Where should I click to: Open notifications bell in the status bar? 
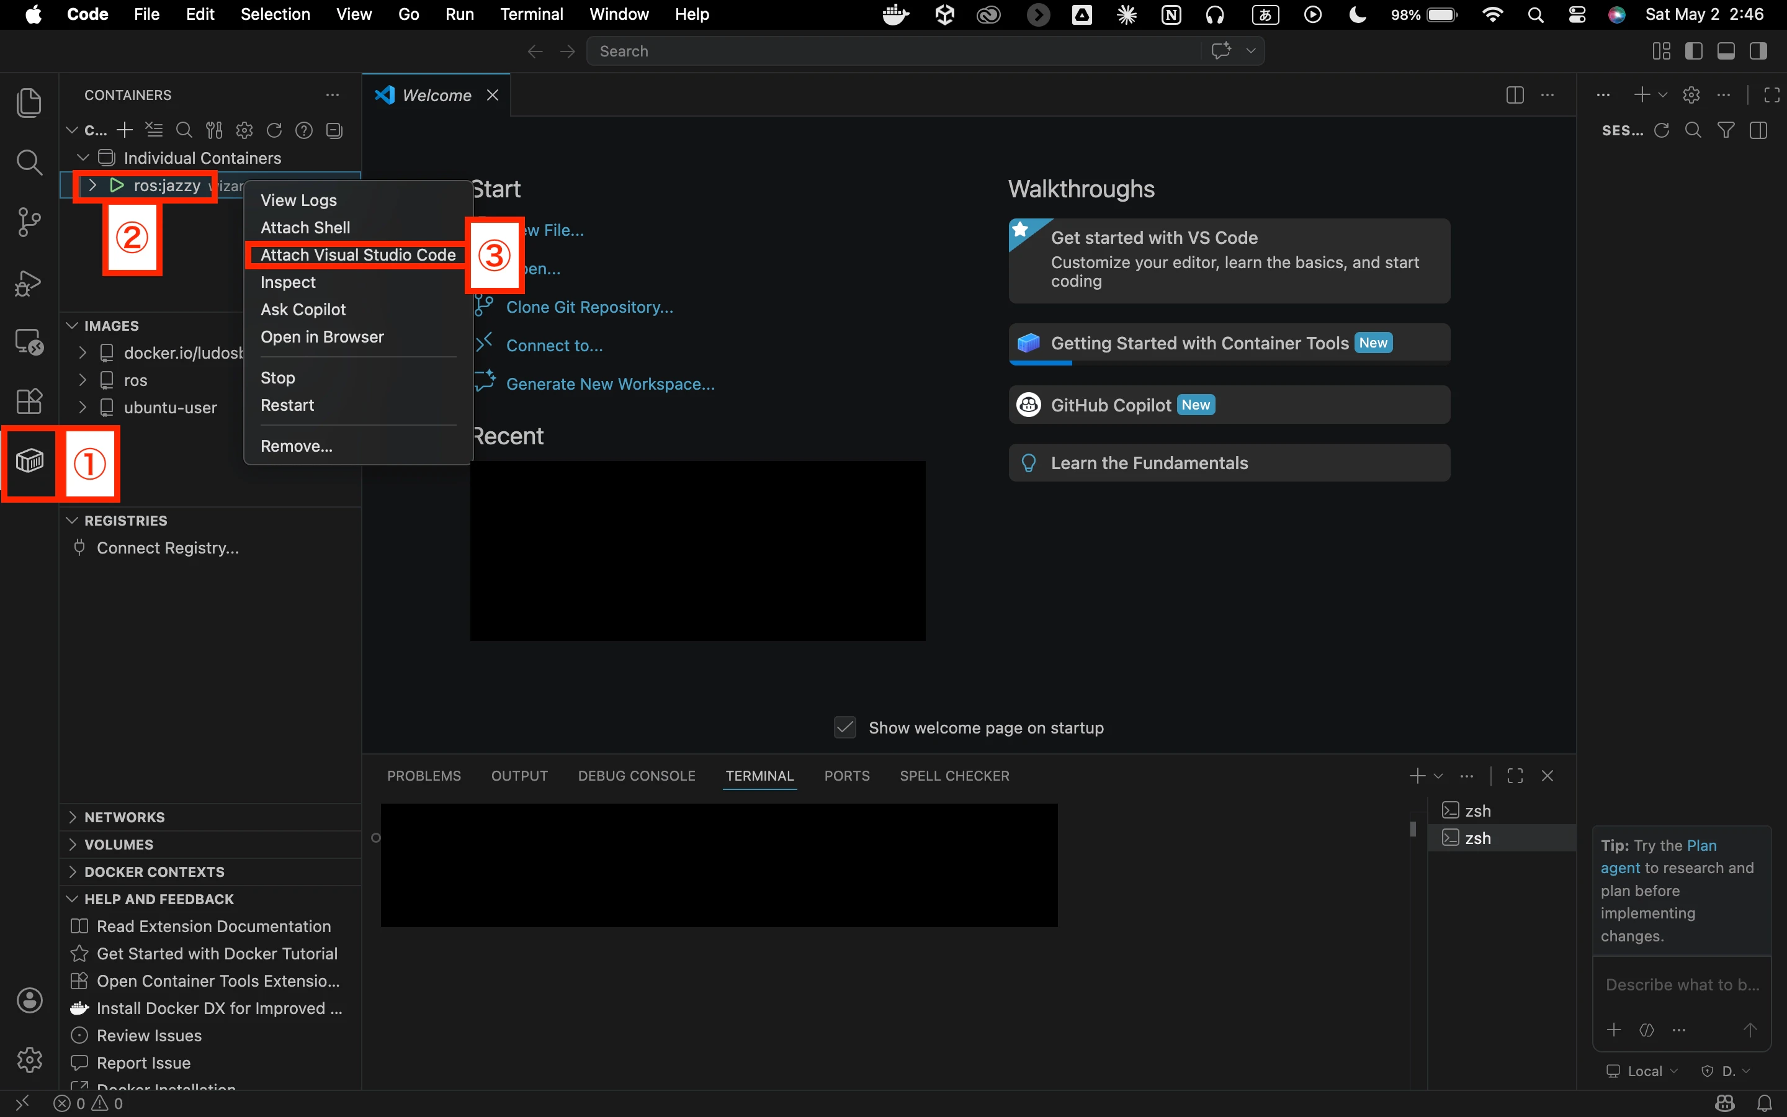coord(1765,1103)
